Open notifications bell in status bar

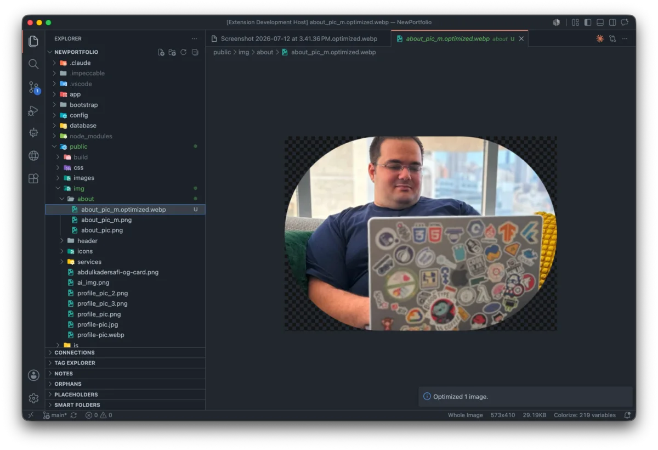[x=627, y=415]
